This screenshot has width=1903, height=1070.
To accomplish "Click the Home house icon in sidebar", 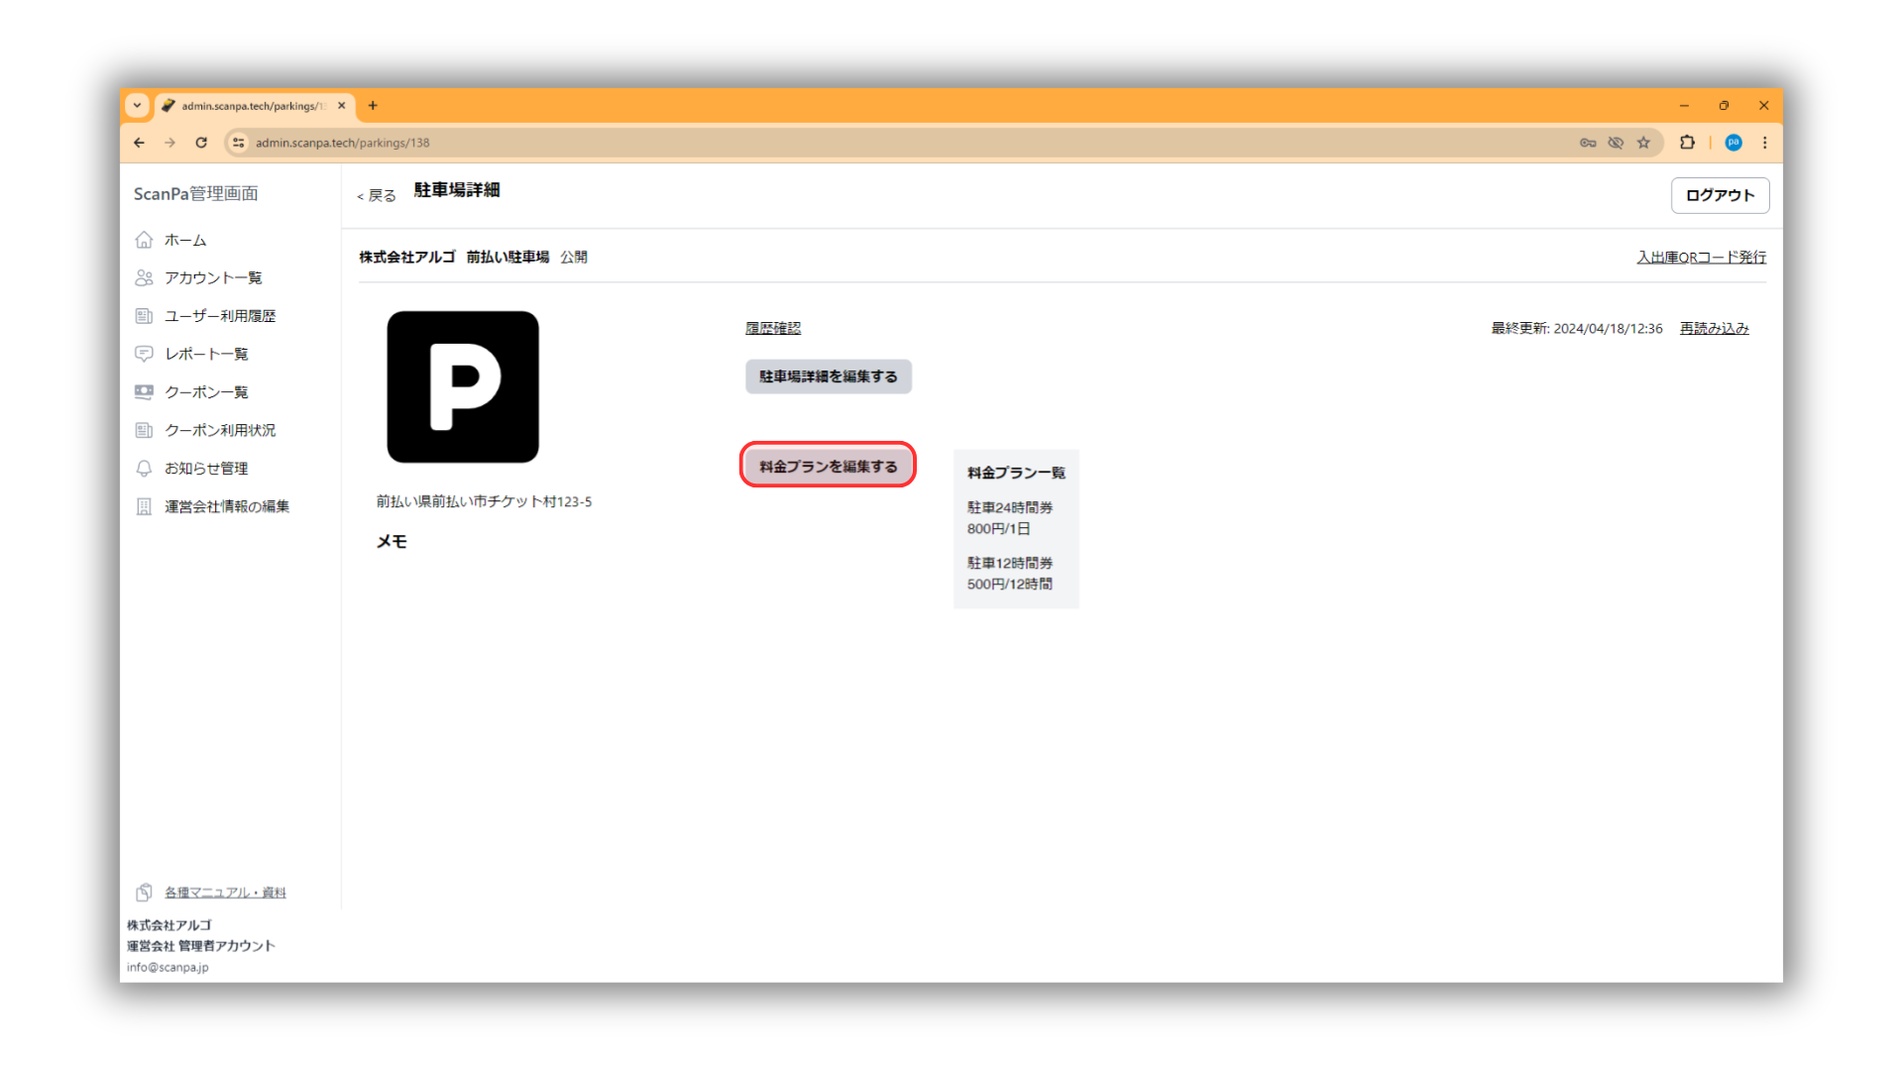I will tap(144, 240).
